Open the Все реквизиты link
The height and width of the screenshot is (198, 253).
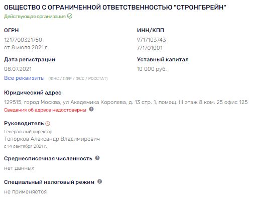click(x=24, y=78)
